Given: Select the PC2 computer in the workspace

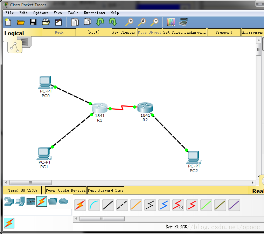Looking at the screenshot, I should [194, 158].
